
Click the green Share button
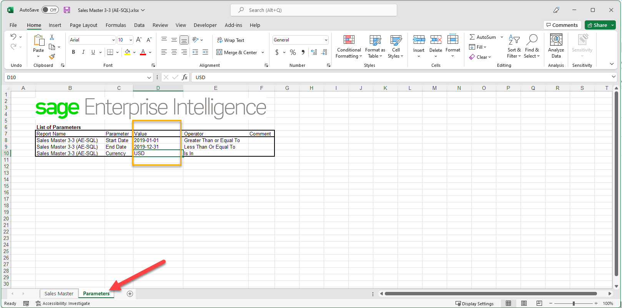pos(597,25)
